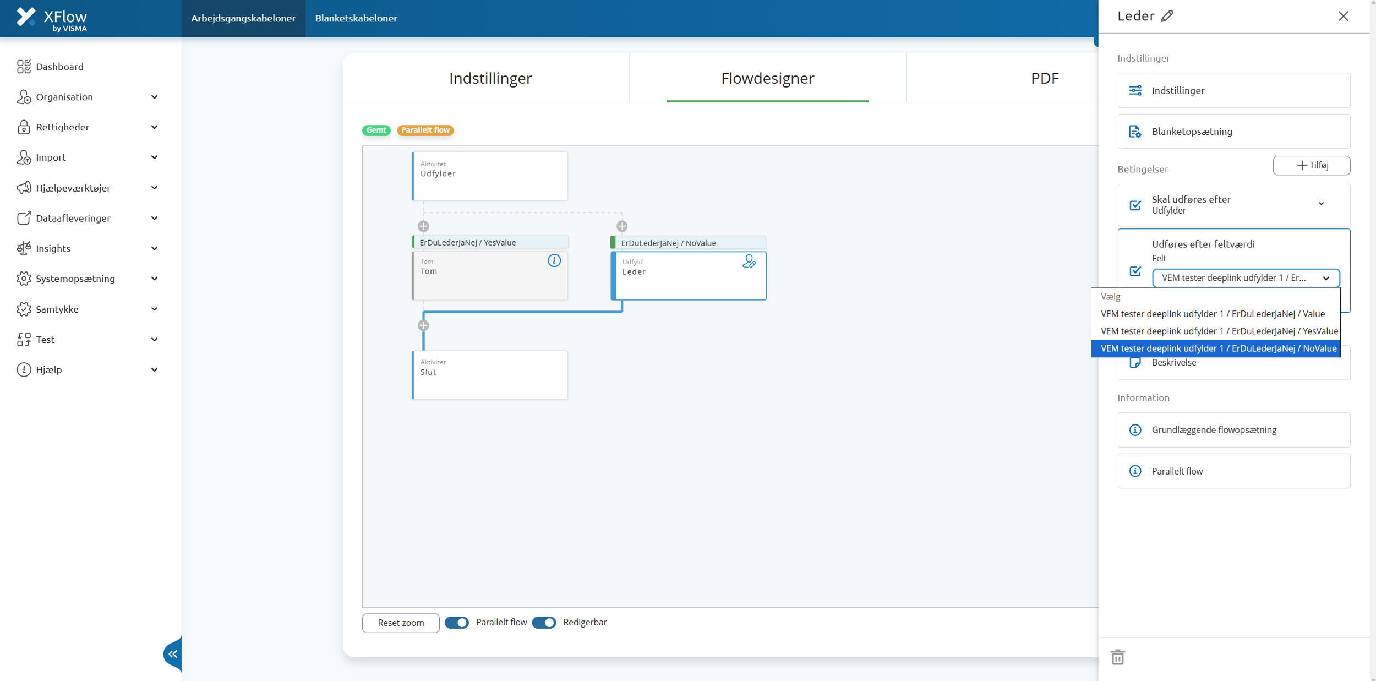
Task: Toggle the Redigerbar switch
Action: [x=544, y=623]
